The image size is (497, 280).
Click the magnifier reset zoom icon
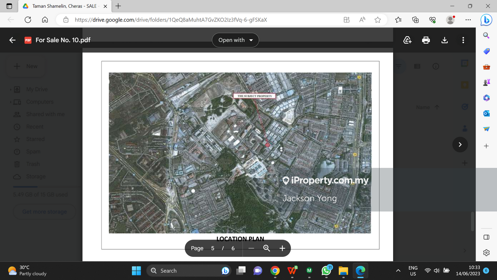click(266, 248)
